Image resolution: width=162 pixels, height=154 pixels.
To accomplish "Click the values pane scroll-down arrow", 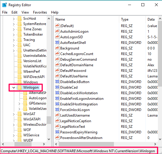I will (x=160, y=139).
